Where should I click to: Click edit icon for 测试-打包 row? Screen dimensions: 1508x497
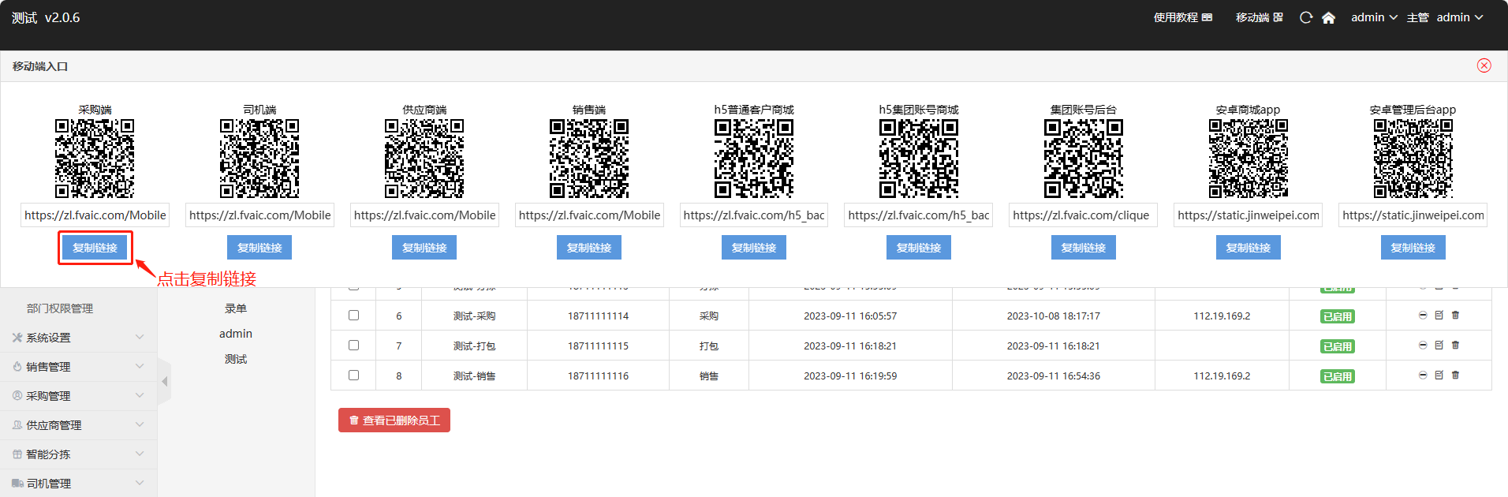point(1439,345)
